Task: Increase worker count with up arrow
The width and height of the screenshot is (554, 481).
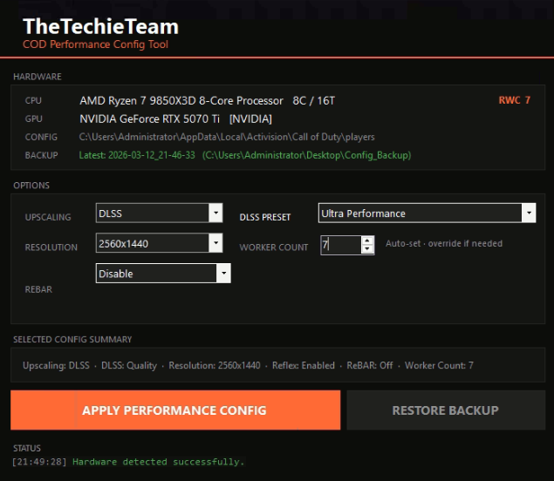Action: (367, 240)
